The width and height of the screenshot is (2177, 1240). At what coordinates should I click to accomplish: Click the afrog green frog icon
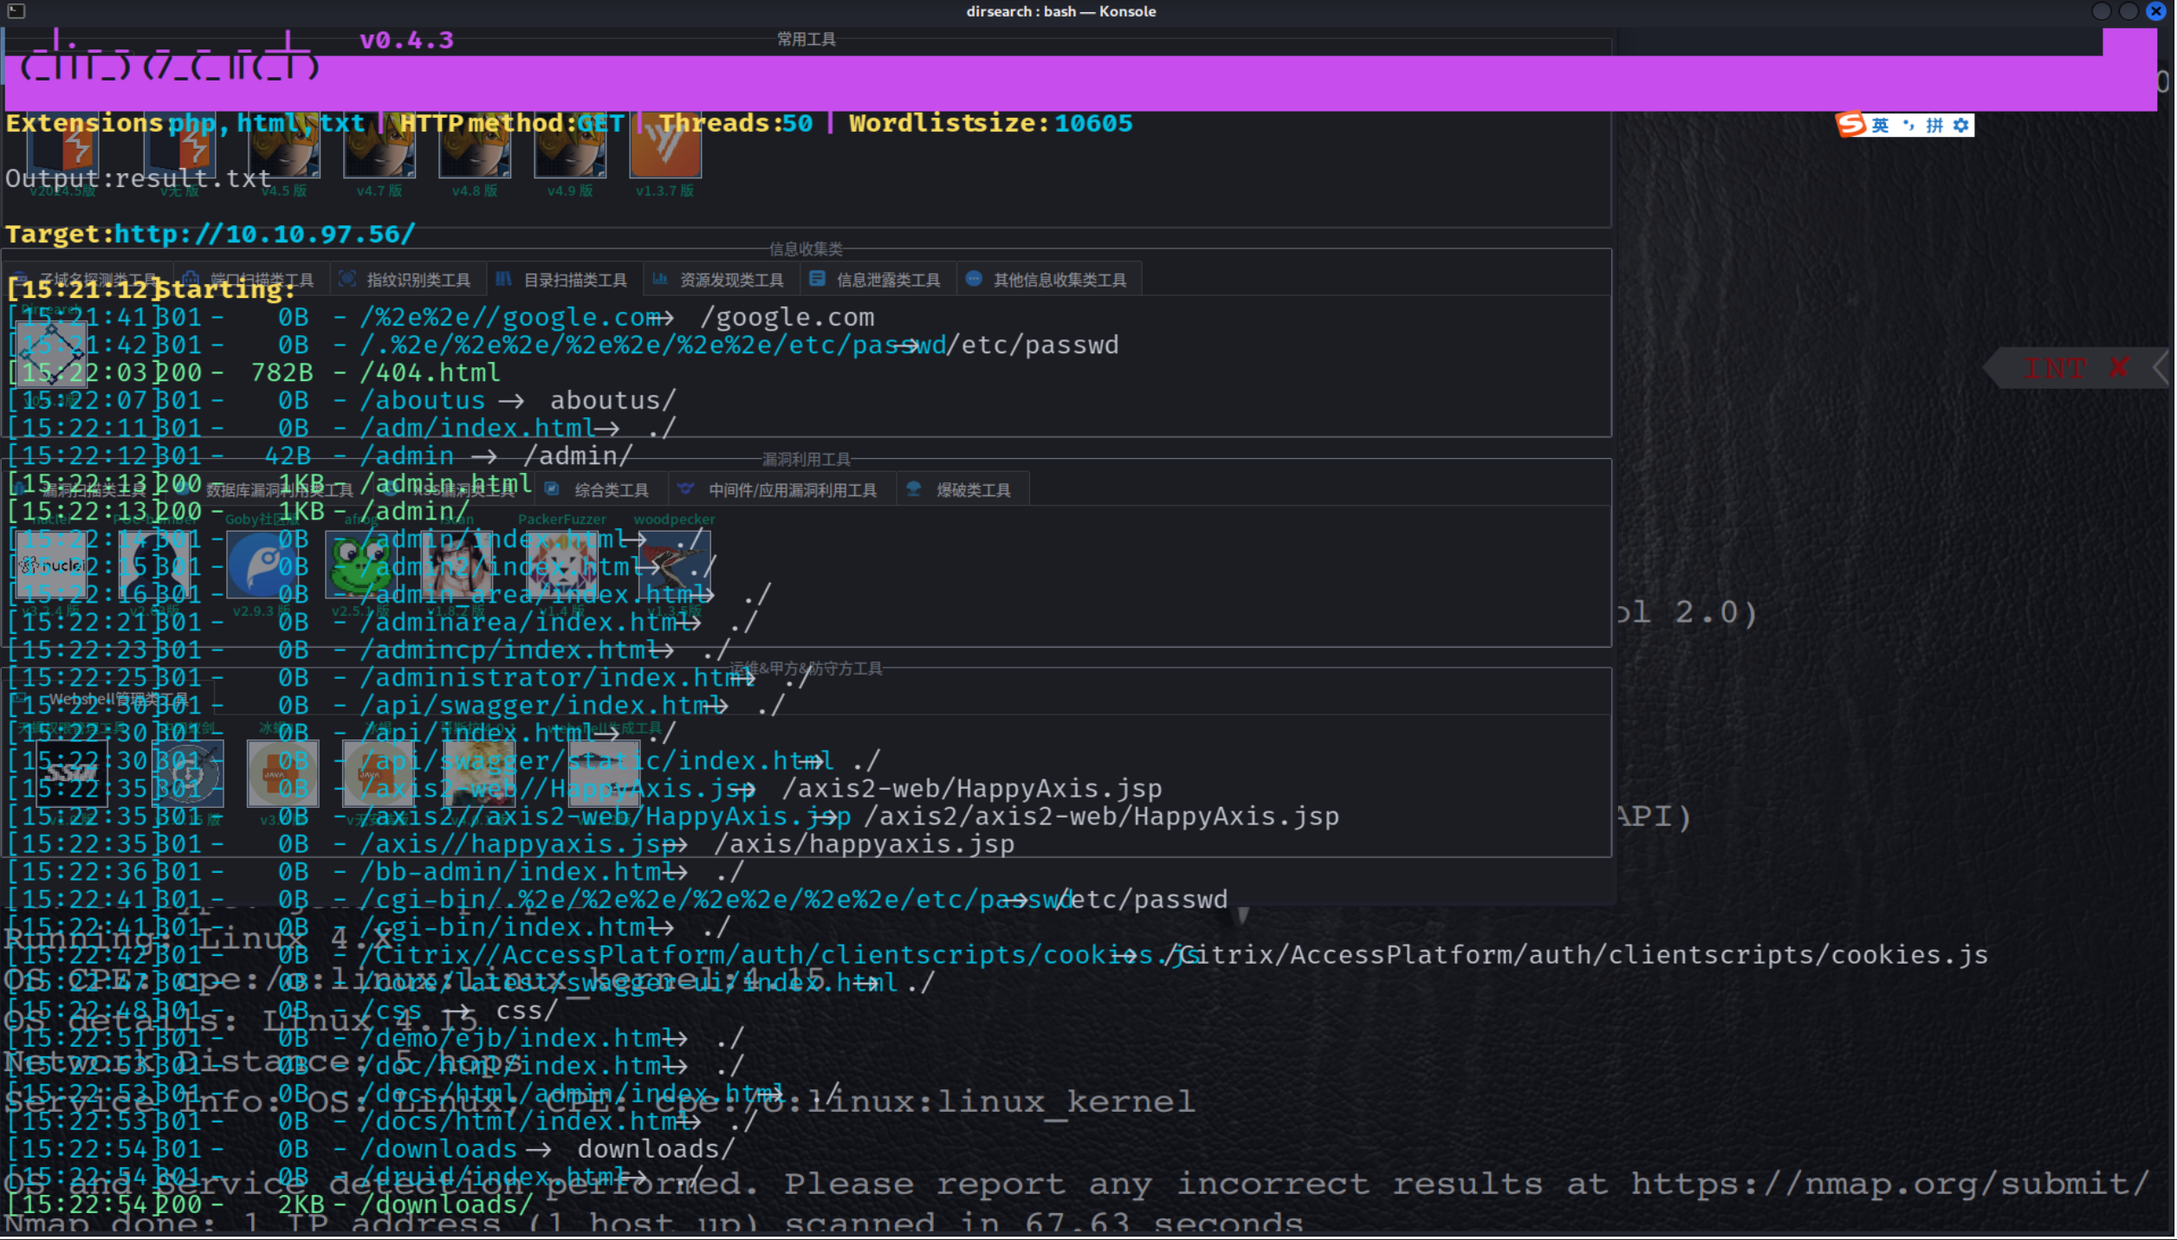pos(360,565)
